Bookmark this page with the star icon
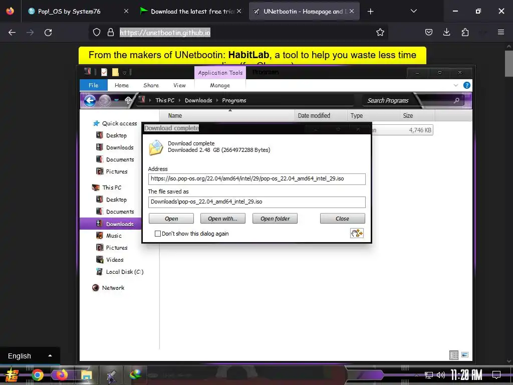The width and height of the screenshot is (513, 385). (x=380, y=32)
